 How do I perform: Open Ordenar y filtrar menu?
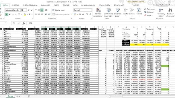click(161, 12)
